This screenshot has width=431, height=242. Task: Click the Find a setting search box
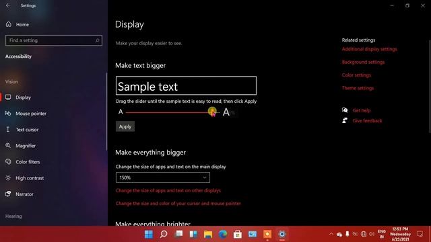pos(54,40)
